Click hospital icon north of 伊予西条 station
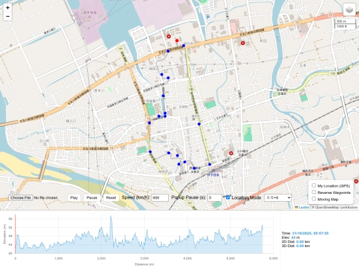Viewport: 359px width, 269px height. [x=231, y=153]
